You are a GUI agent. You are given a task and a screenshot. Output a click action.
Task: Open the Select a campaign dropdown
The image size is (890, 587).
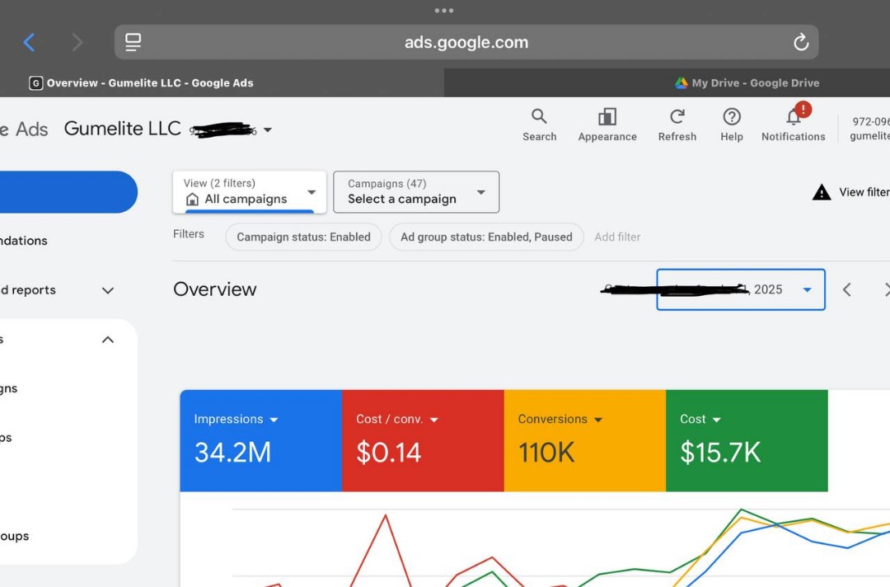(x=416, y=192)
